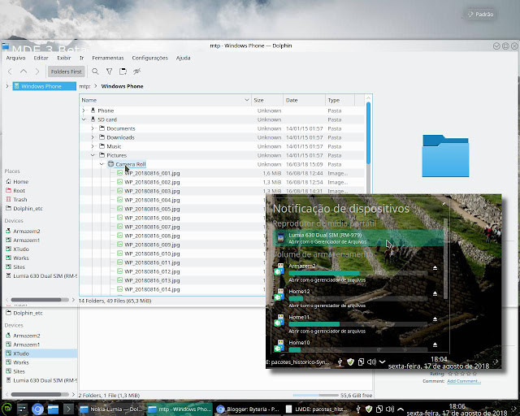Set rating with the first star
The image size is (520, 416).
coord(450,374)
